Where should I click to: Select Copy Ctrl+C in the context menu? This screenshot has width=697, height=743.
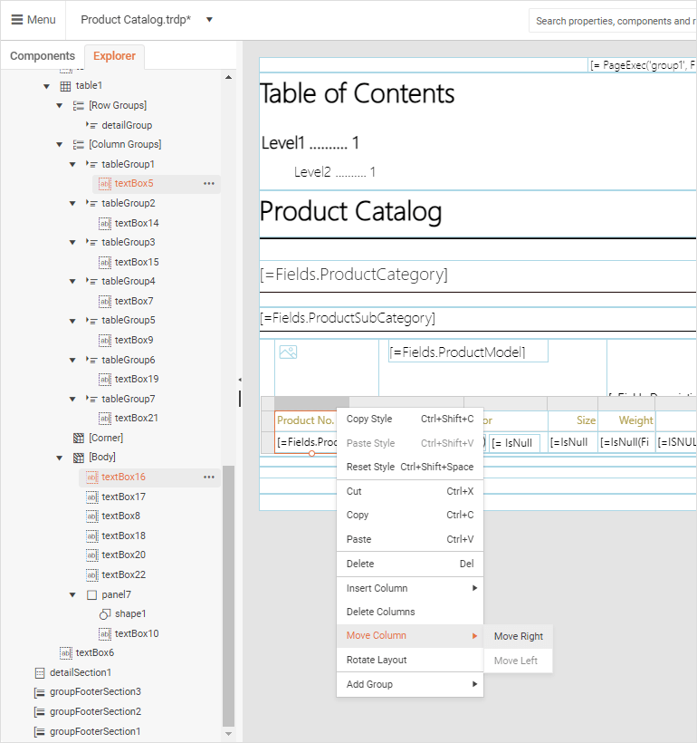tap(410, 515)
